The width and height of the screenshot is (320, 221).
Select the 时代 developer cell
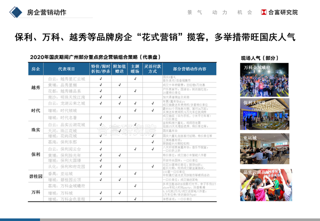click(x=36, y=111)
